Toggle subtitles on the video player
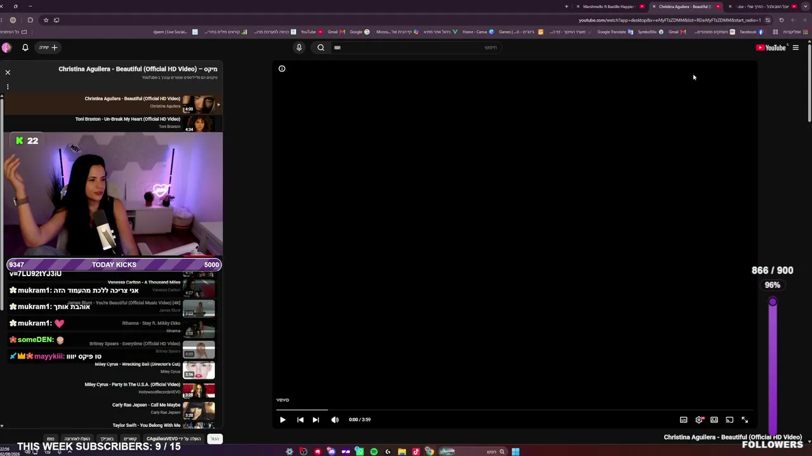Screen dimensions: 812x456 point(683,419)
